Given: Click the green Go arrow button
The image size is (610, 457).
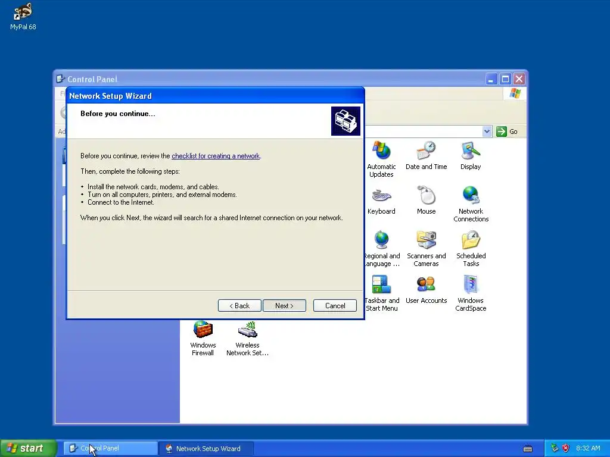Looking at the screenshot, I should [502, 132].
